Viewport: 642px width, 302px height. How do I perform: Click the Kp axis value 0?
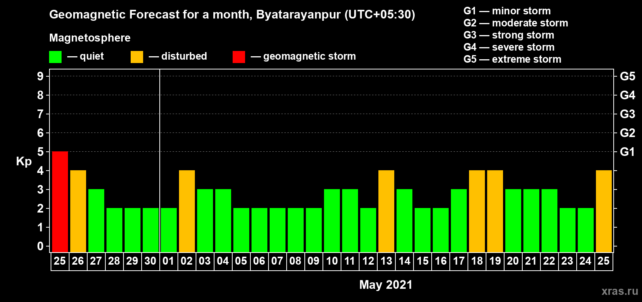40,246
